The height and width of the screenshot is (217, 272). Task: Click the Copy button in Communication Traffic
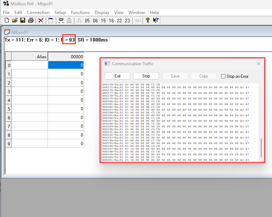(x=204, y=76)
